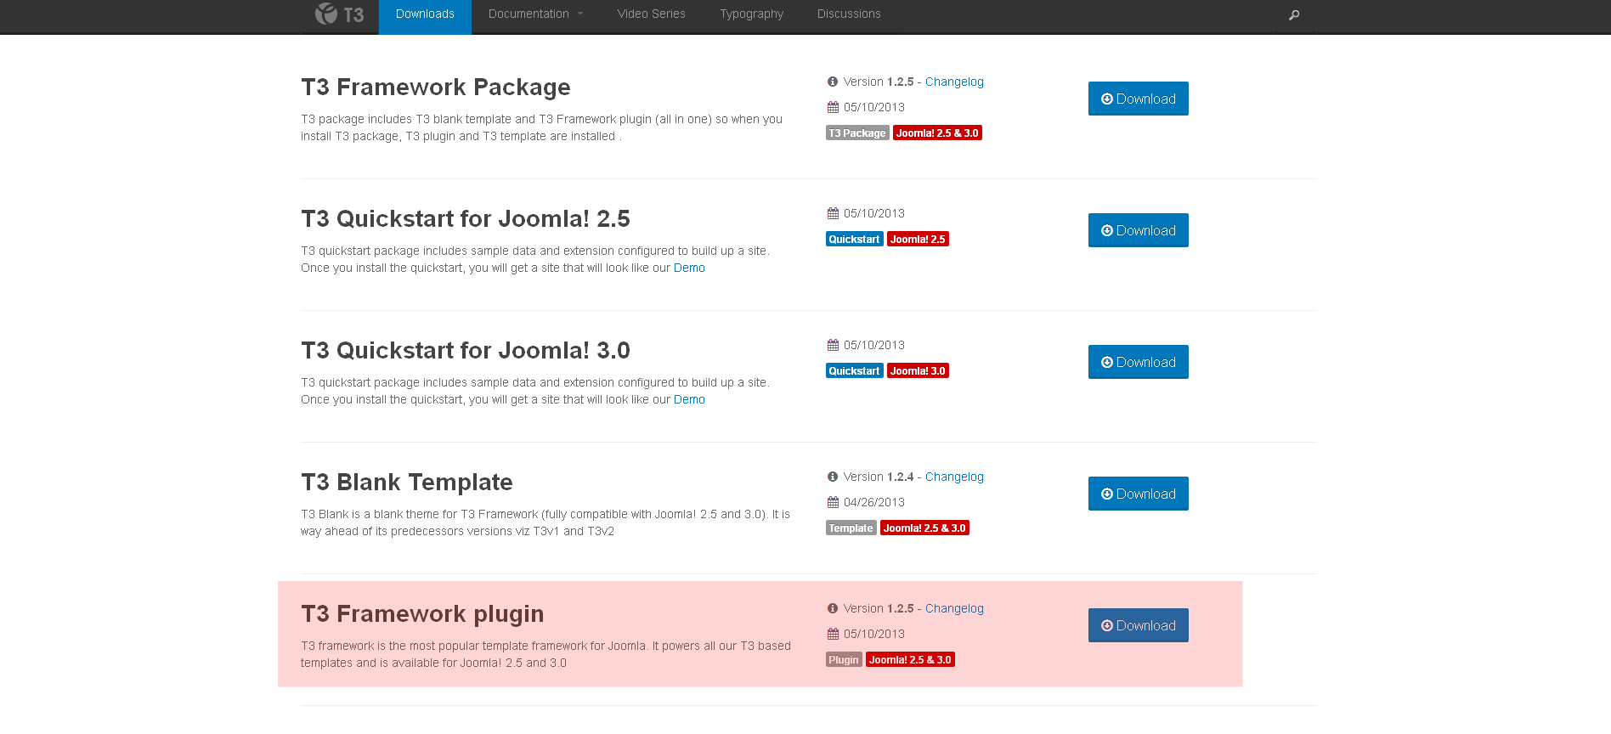The width and height of the screenshot is (1611, 734).
Task: Click the T3 logo in navbar
Action: tap(340, 14)
